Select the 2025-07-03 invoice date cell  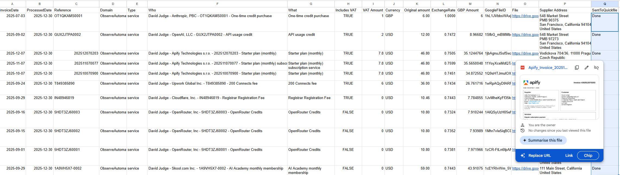point(13,22)
